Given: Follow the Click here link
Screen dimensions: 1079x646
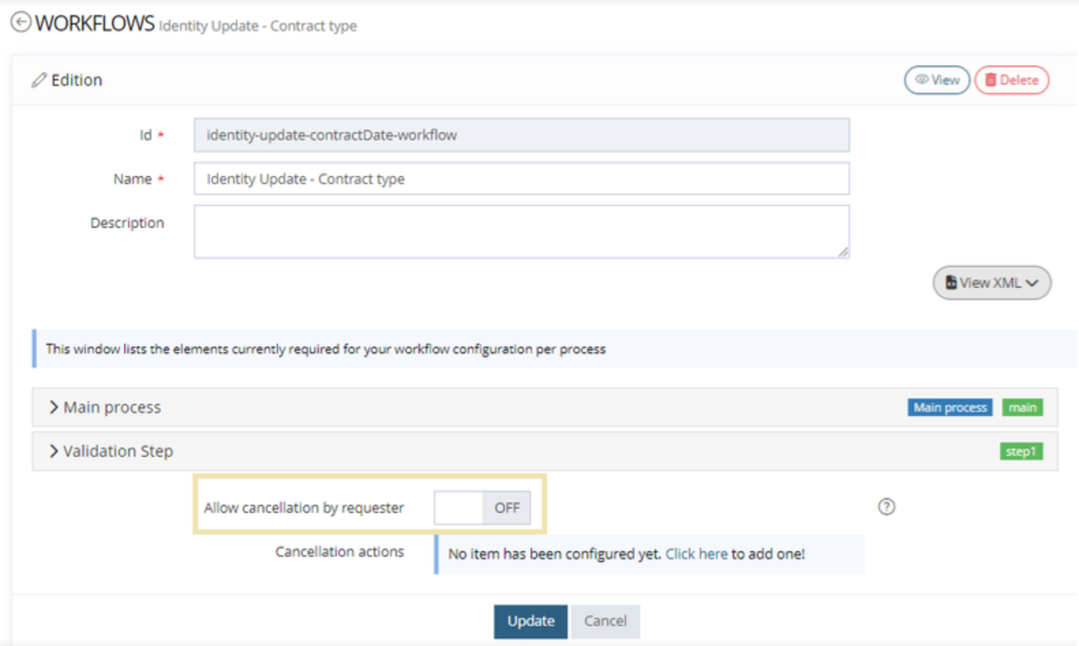Looking at the screenshot, I should [696, 554].
